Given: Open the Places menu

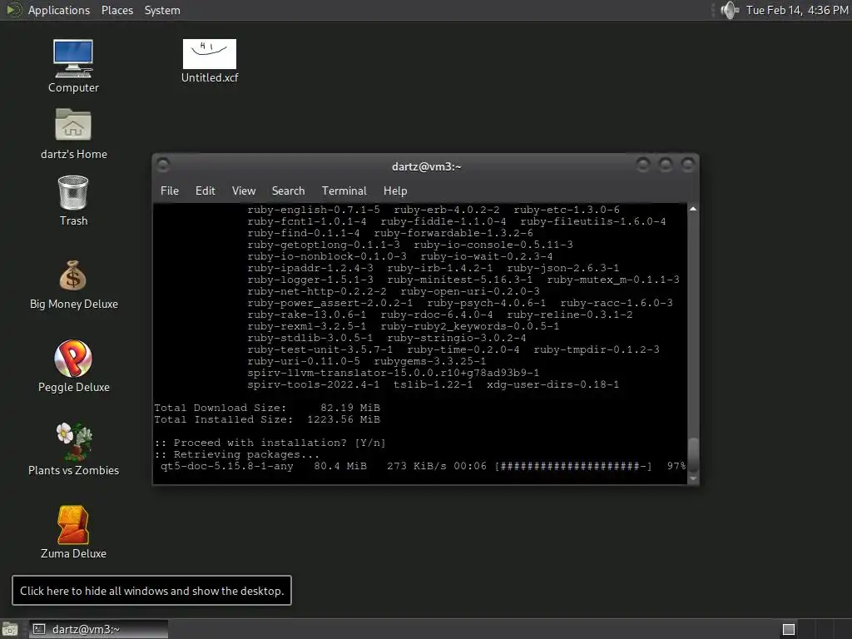Looking at the screenshot, I should click(x=116, y=10).
